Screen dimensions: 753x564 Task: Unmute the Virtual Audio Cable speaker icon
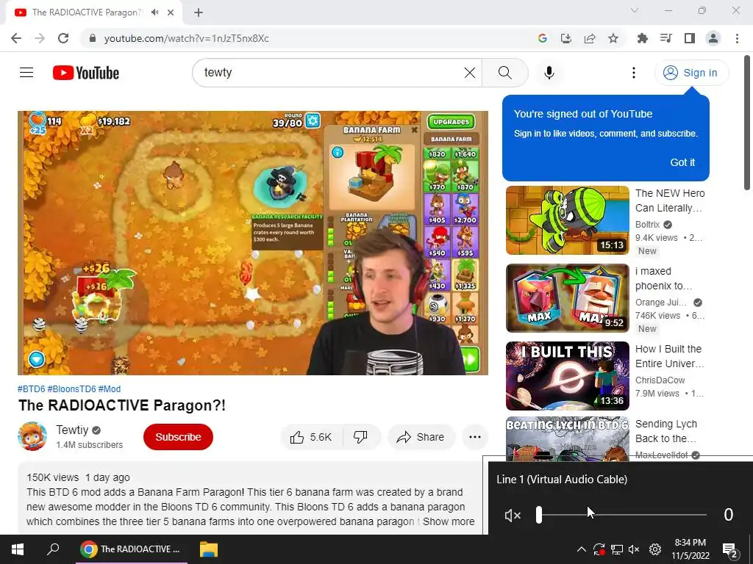tap(513, 516)
